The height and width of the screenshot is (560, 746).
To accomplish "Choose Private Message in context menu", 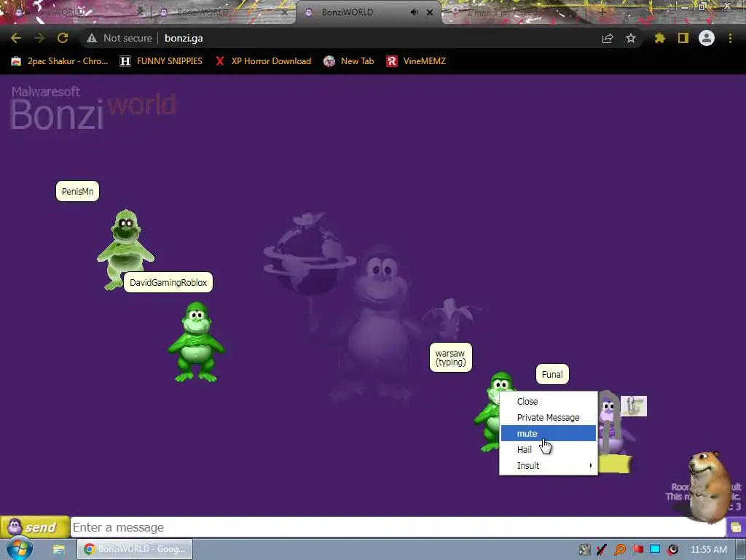I will click(x=548, y=418).
